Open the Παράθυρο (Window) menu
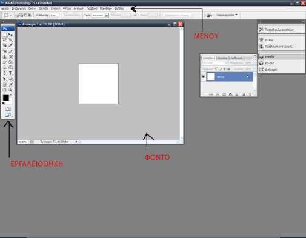This screenshot has width=306, height=238. [105, 8]
